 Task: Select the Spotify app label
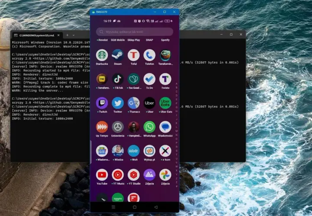(165, 40)
